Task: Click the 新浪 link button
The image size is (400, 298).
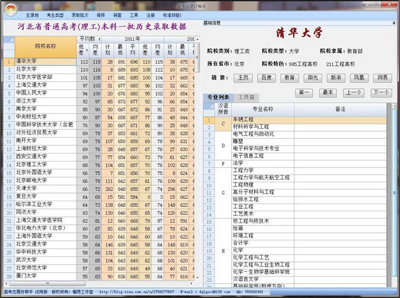Action: tap(336, 78)
